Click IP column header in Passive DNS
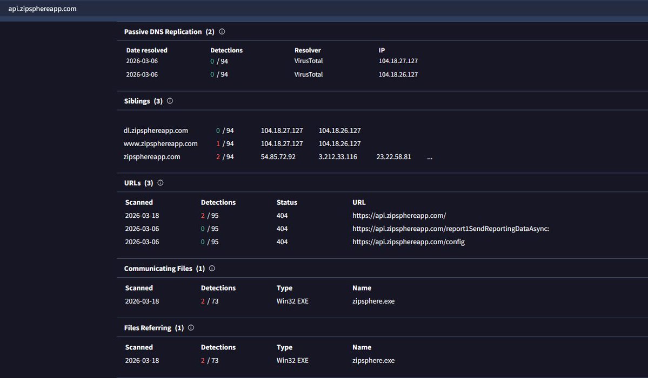The width and height of the screenshot is (648, 378). tap(382, 50)
